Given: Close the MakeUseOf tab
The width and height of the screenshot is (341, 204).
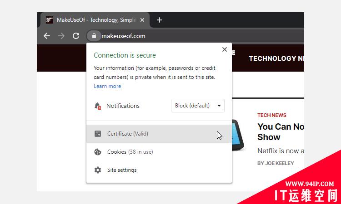Looking at the screenshot, I should pyautogui.click(x=142, y=20).
